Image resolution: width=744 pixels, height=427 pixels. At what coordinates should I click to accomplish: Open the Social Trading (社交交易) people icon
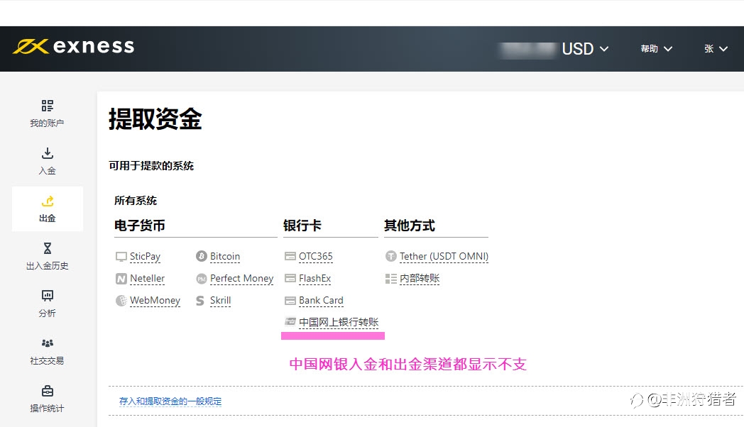47,343
